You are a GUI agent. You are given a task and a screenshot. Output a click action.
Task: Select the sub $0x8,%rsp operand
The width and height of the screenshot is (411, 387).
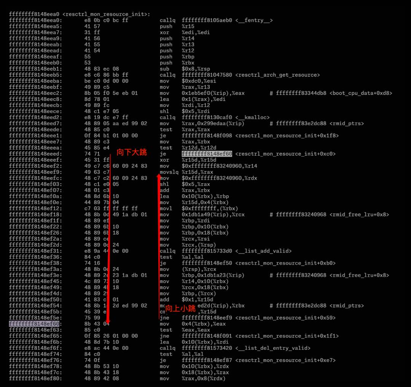(196, 69)
